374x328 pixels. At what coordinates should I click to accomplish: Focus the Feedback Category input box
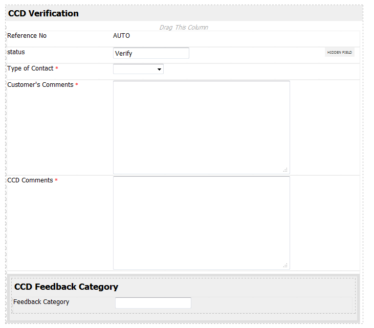click(153, 303)
